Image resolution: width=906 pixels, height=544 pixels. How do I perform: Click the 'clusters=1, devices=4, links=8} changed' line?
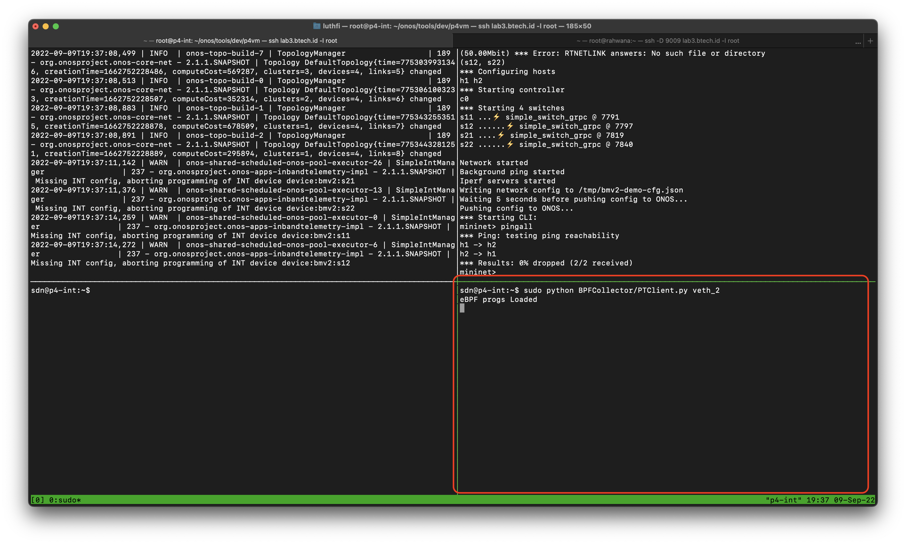(x=236, y=153)
